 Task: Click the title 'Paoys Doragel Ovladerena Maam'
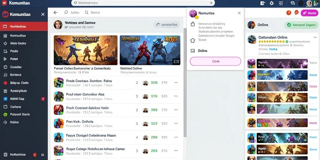pos(91,135)
